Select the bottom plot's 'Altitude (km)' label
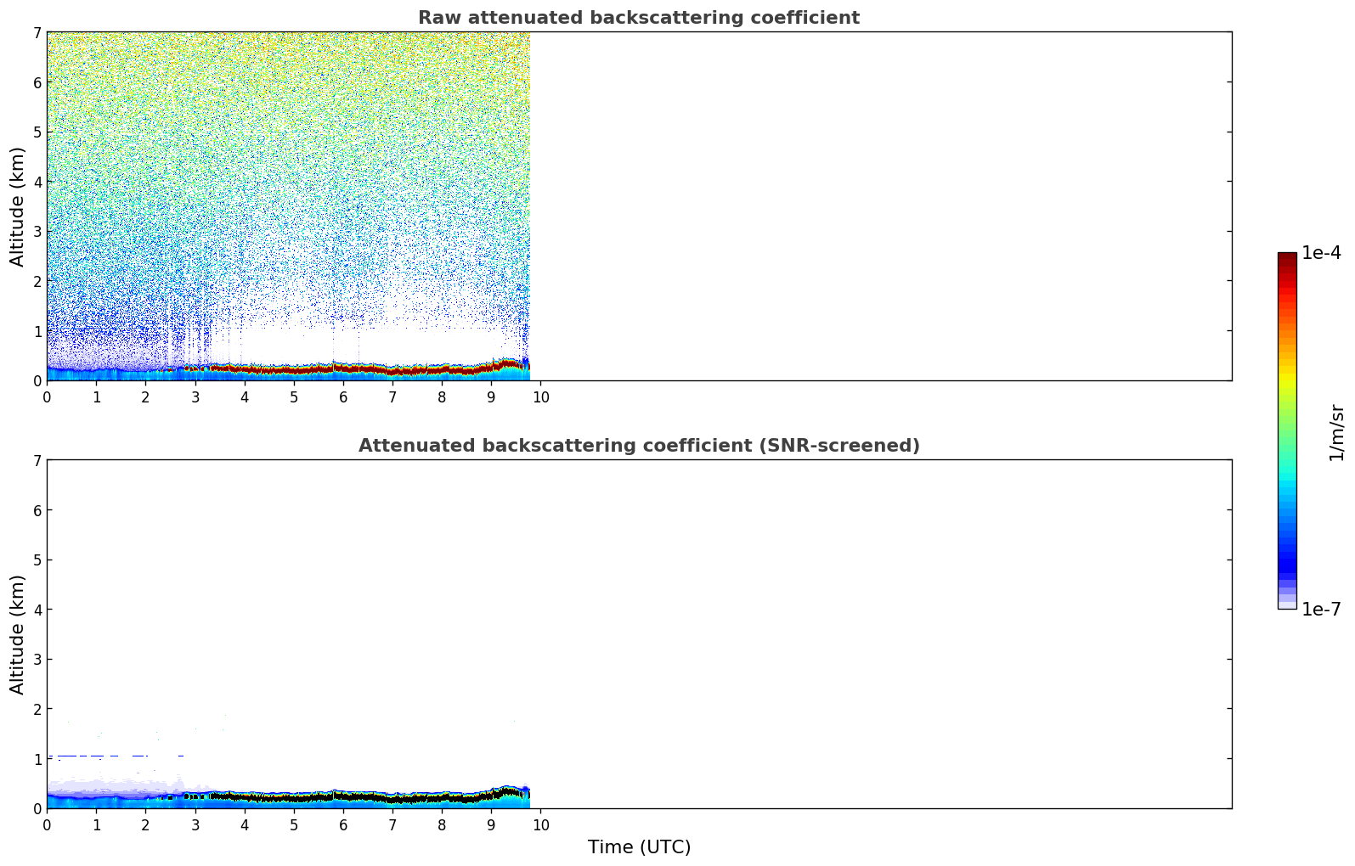The height and width of the screenshot is (866, 1355). pyautogui.click(x=18, y=634)
